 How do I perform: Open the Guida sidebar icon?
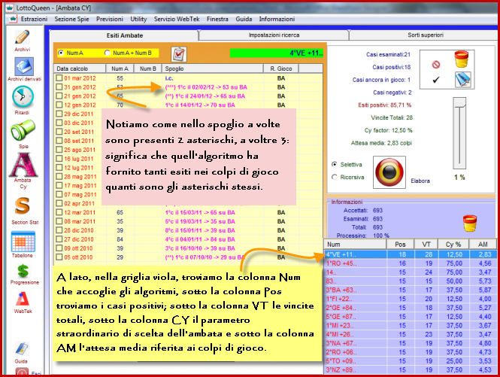22,350
